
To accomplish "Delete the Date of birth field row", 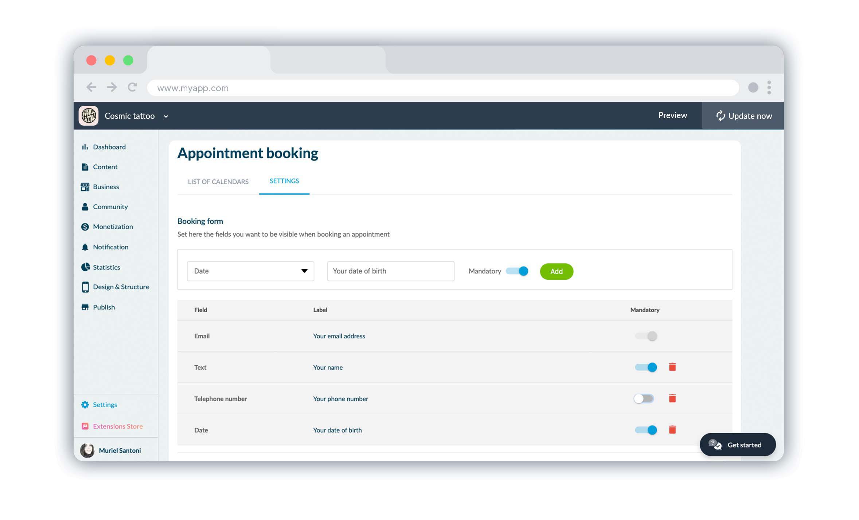I will coord(672,430).
